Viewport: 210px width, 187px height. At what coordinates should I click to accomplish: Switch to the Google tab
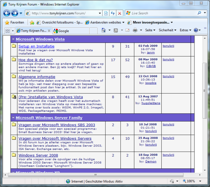tap(71, 31)
